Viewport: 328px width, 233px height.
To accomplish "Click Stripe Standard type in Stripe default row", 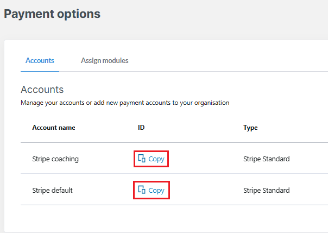I will [266, 191].
